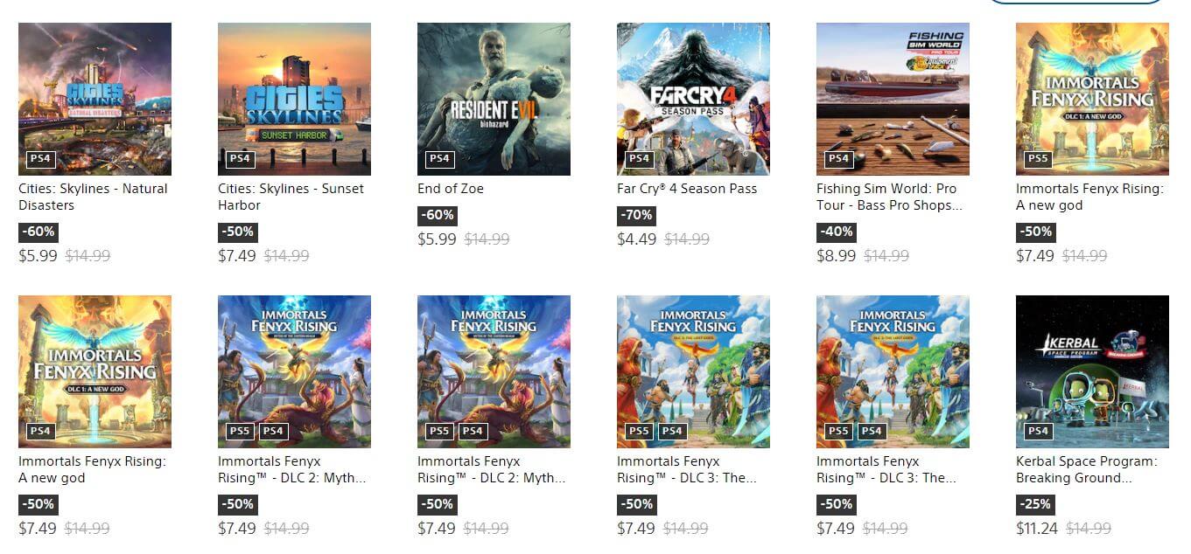Click the Far Cry 4 Season Pass title link

click(x=687, y=189)
